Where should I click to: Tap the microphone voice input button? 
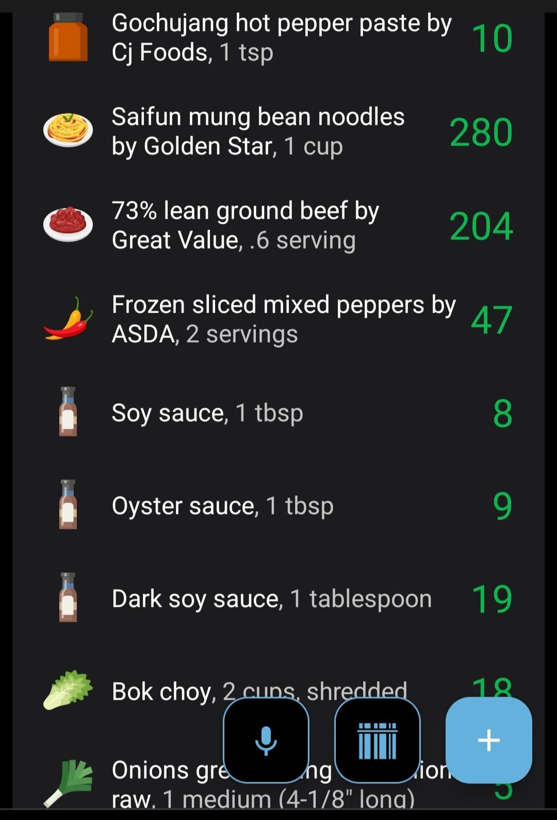click(266, 740)
